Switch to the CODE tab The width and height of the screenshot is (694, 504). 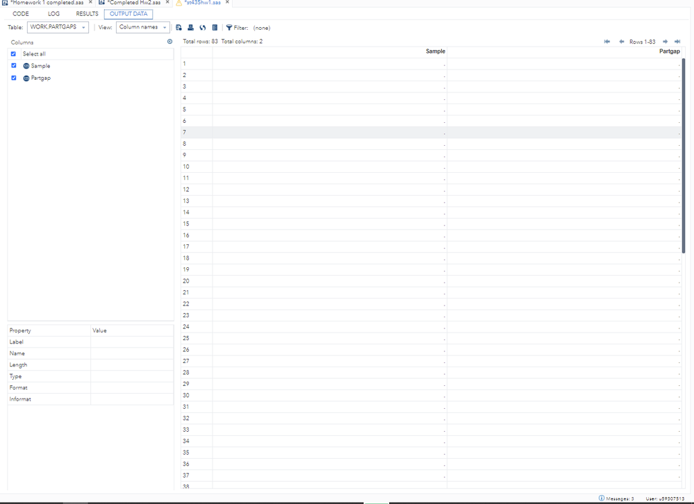(20, 14)
